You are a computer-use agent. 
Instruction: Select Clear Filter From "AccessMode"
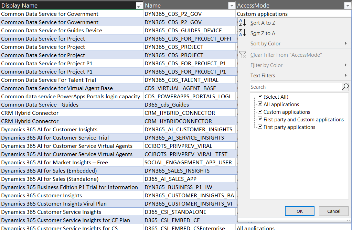click(286, 55)
